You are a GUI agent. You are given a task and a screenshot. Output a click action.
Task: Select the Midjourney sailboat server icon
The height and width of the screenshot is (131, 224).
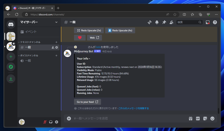coord(11,46)
